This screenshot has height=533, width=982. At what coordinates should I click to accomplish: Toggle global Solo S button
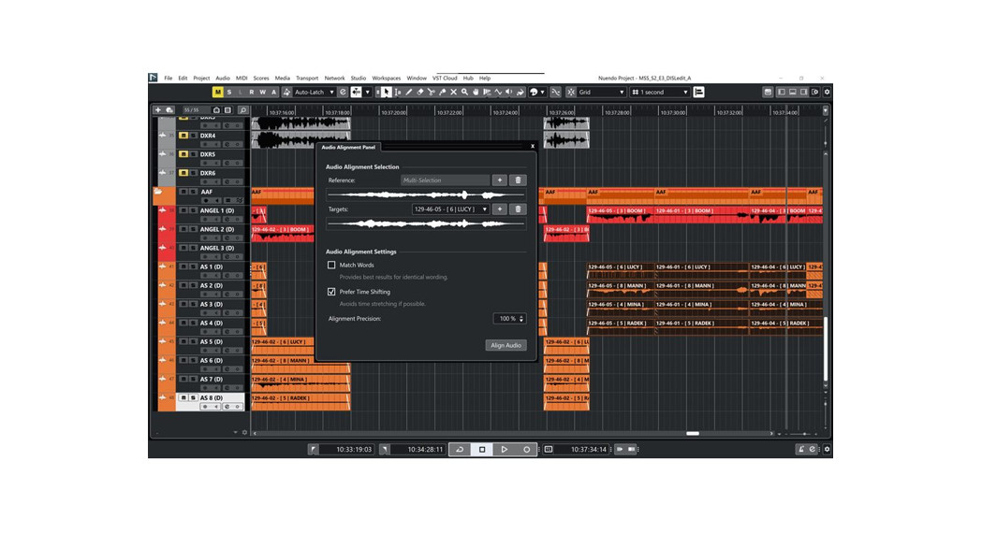click(229, 92)
